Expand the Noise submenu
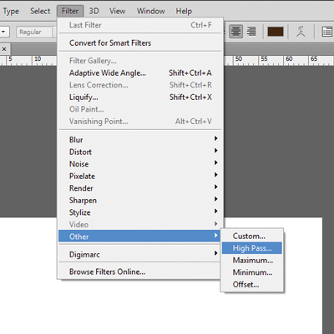 point(140,164)
